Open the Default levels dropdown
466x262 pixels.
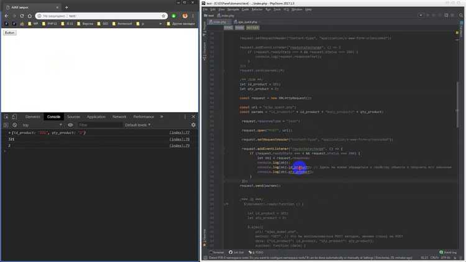click(x=138, y=125)
